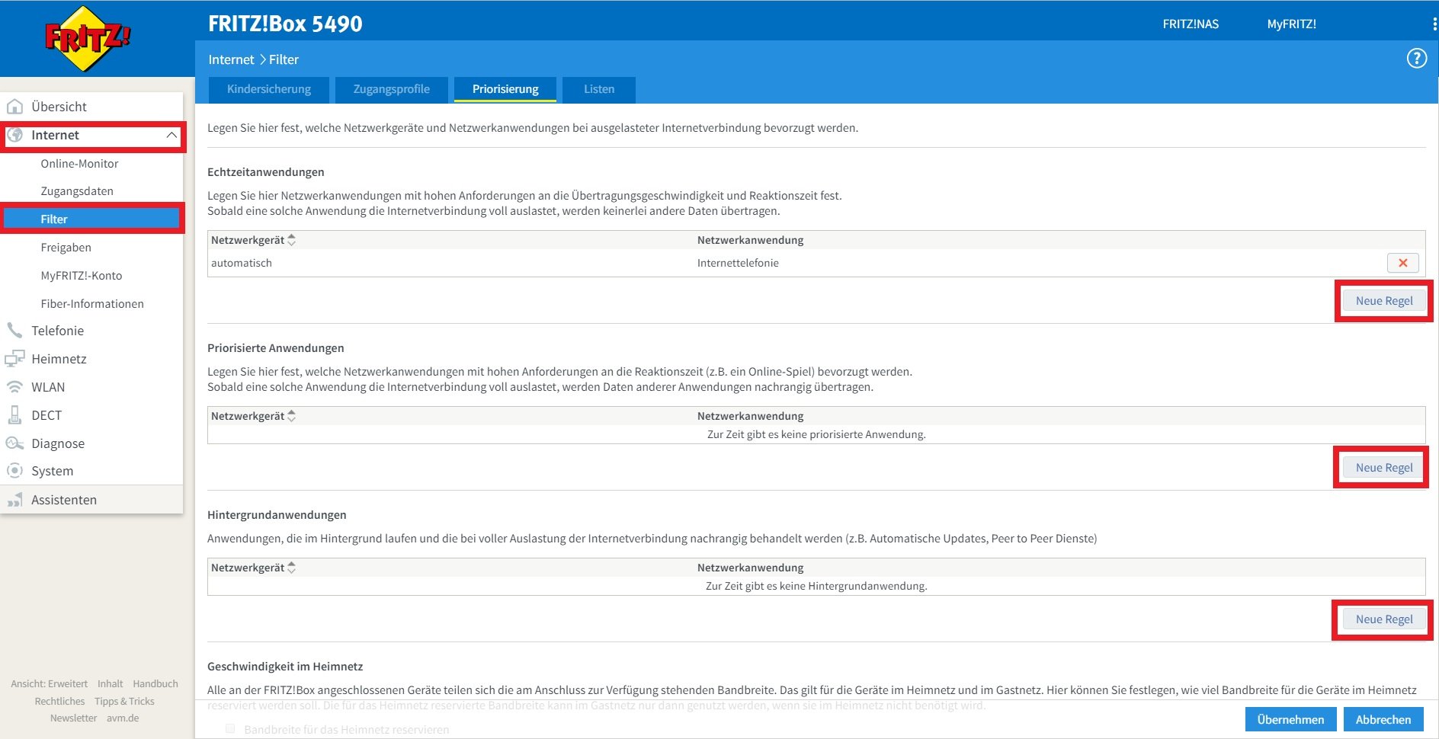Open the Handbuch footer link

tap(155, 684)
